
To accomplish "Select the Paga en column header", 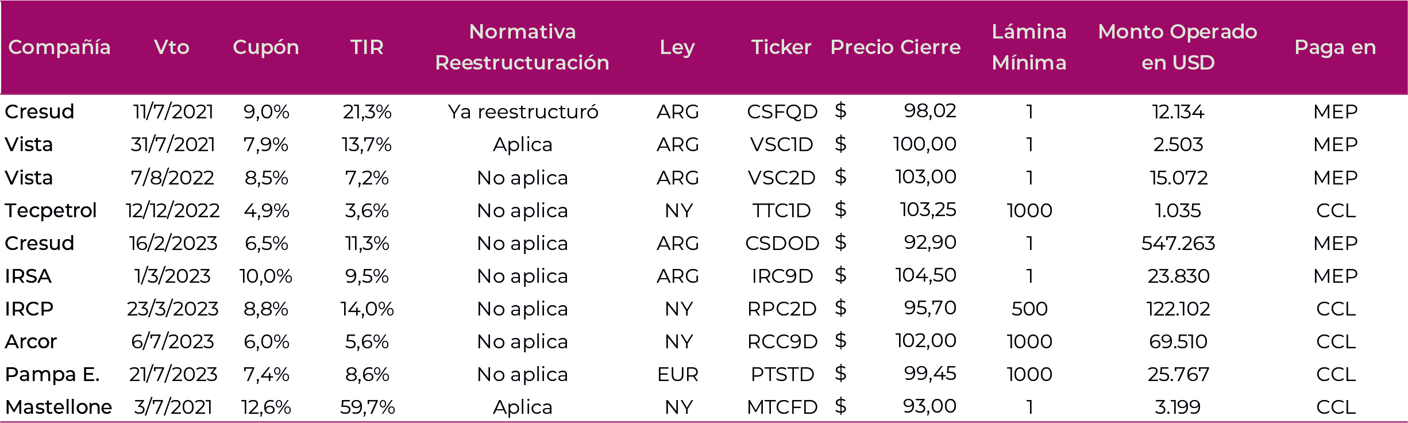I will coord(1335,47).
